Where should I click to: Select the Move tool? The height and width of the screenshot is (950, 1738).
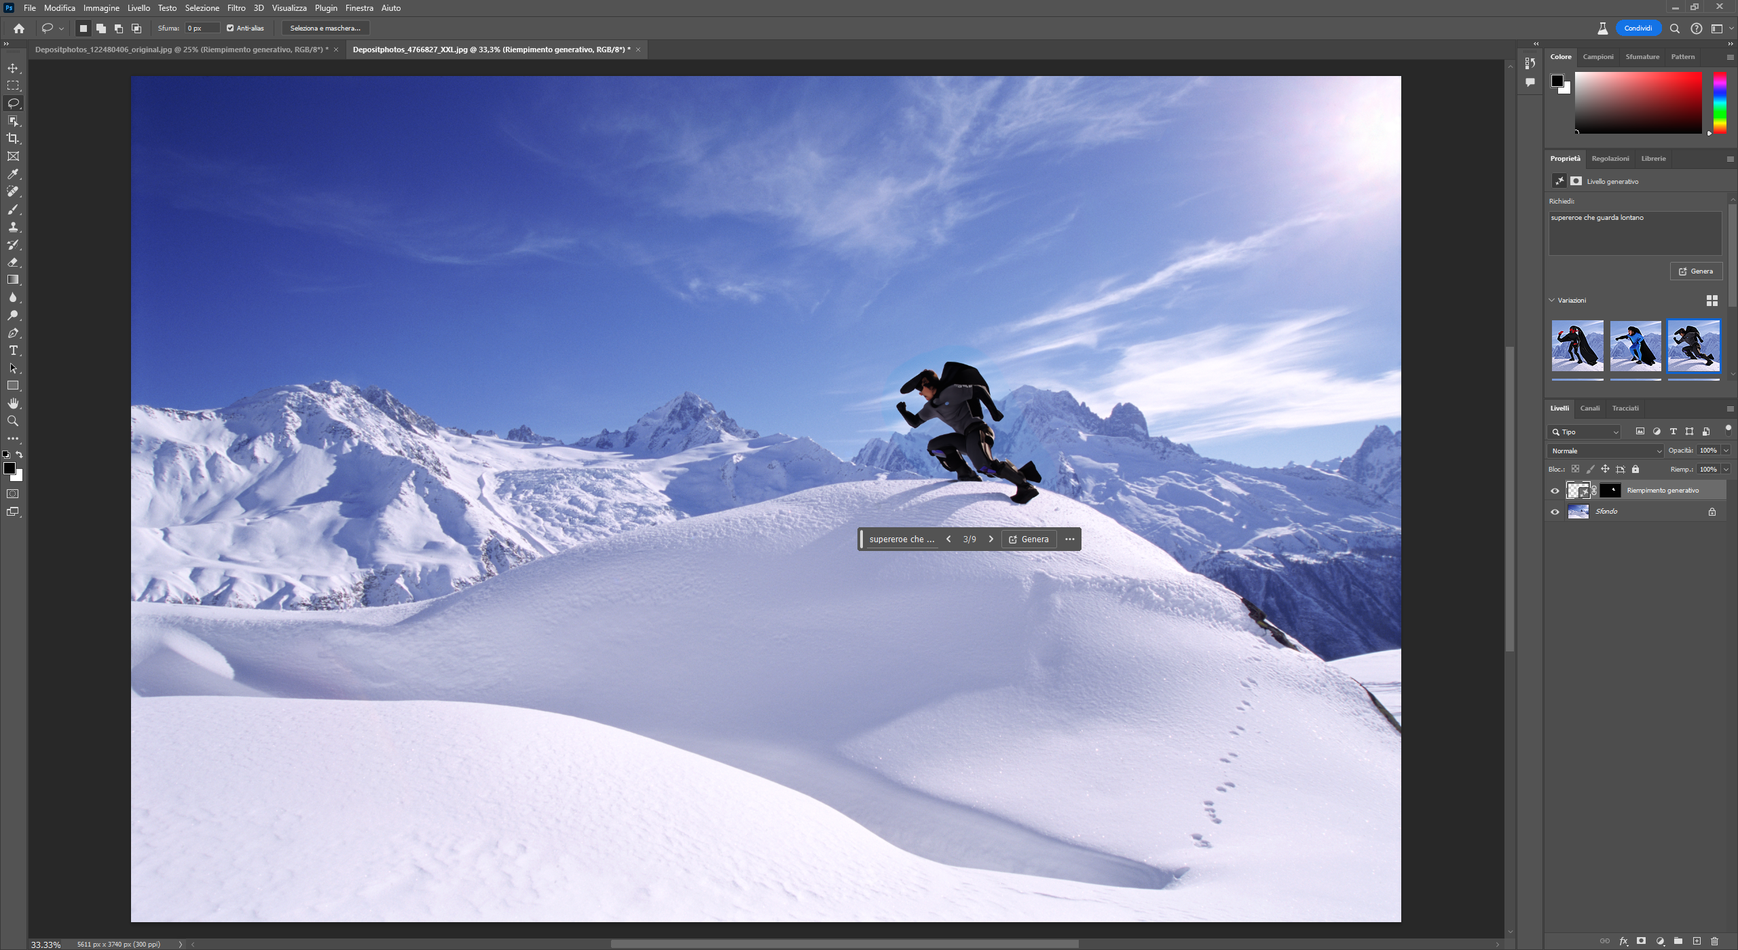13,69
